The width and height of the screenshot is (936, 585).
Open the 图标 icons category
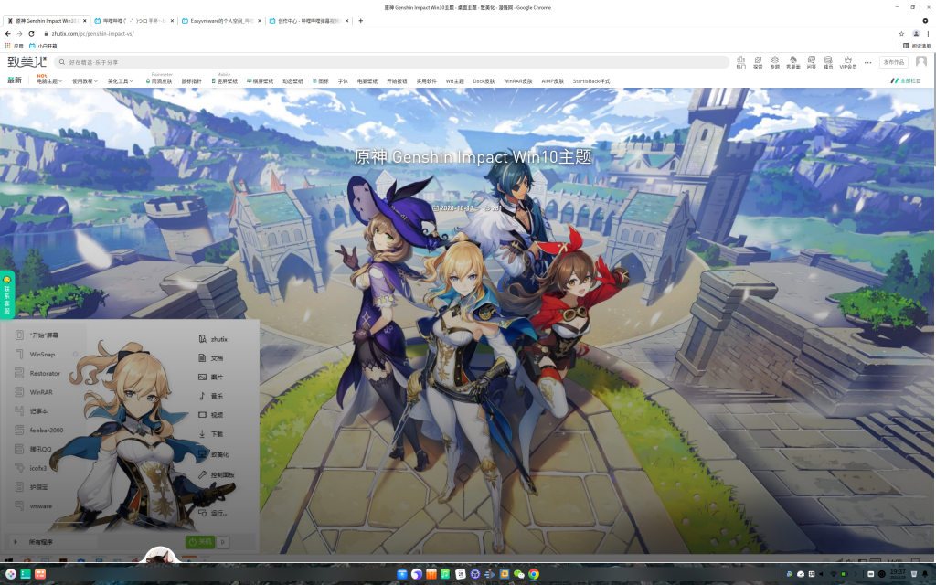(x=321, y=81)
